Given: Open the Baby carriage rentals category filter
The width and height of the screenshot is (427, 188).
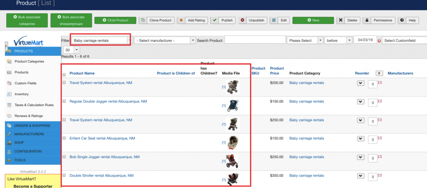Looking at the screenshot, I should [x=100, y=41].
